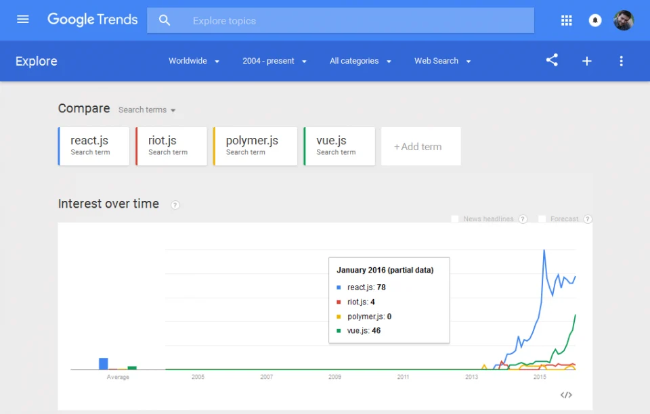Enable the News headlines checkbox
The image size is (650, 414).
point(455,219)
